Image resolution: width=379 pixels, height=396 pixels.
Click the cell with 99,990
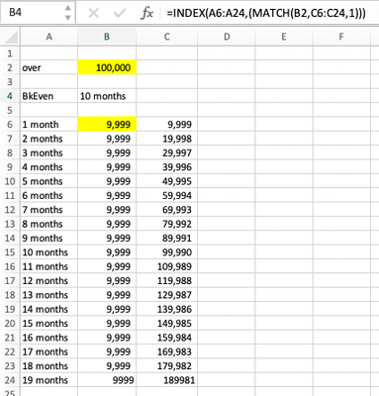point(167,252)
